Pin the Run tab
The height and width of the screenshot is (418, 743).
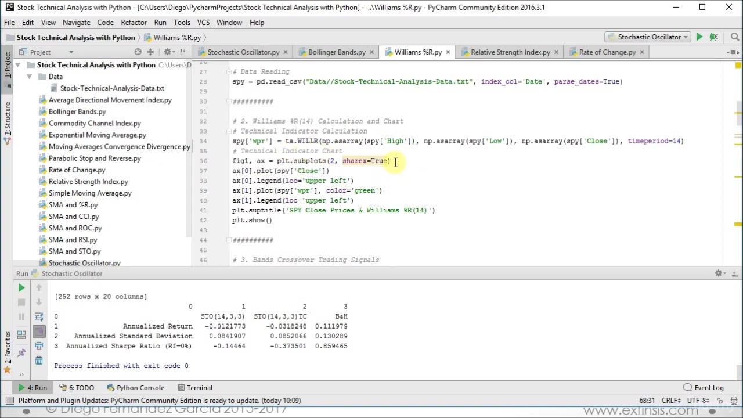(x=21, y=352)
